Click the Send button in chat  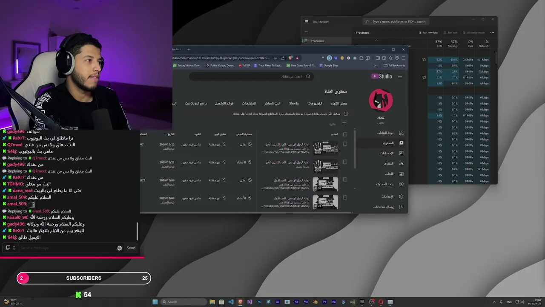tap(131, 248)
